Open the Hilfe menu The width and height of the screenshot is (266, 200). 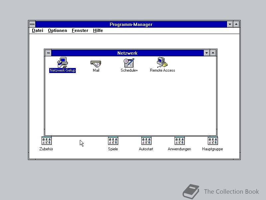coord(98,30)
